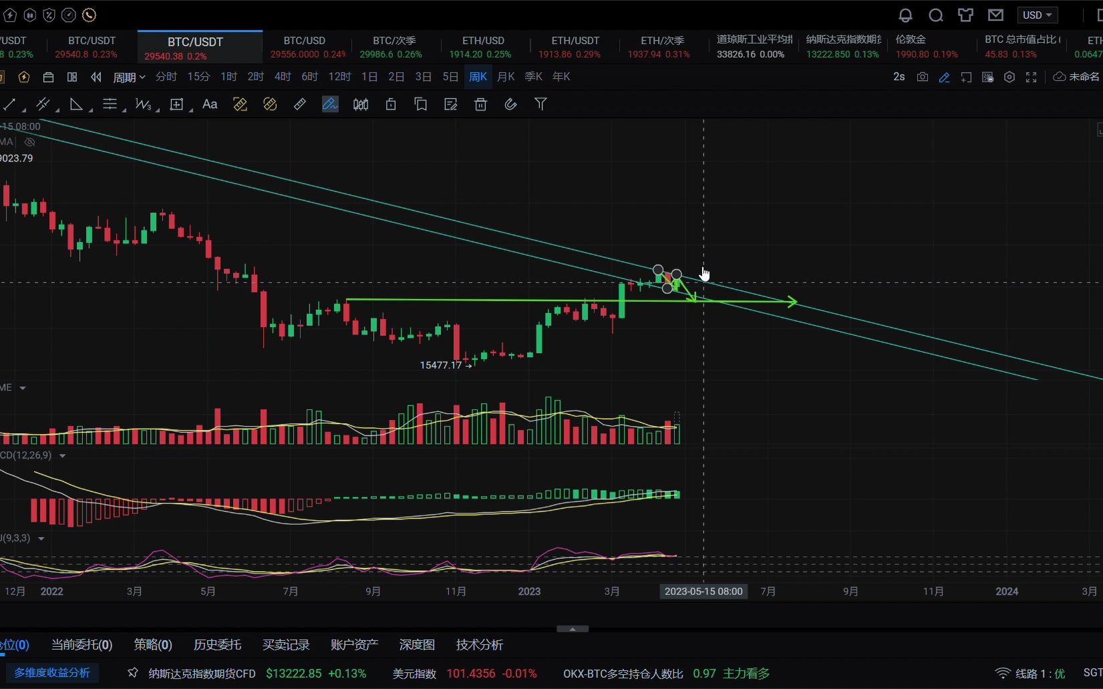The height and width of the screenshot is (689, 1103).
Task: Take a chart snapshot with the camera icon
Action: pos(922,77)
